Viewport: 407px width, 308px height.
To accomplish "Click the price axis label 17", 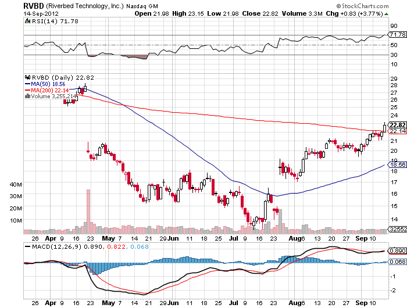I will 394,182.
